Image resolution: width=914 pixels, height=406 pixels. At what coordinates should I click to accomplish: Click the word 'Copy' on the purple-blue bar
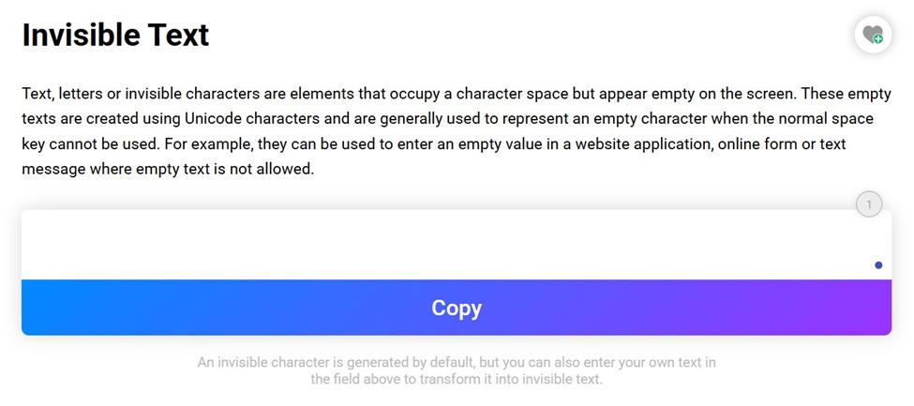click(x=457, y=308)
